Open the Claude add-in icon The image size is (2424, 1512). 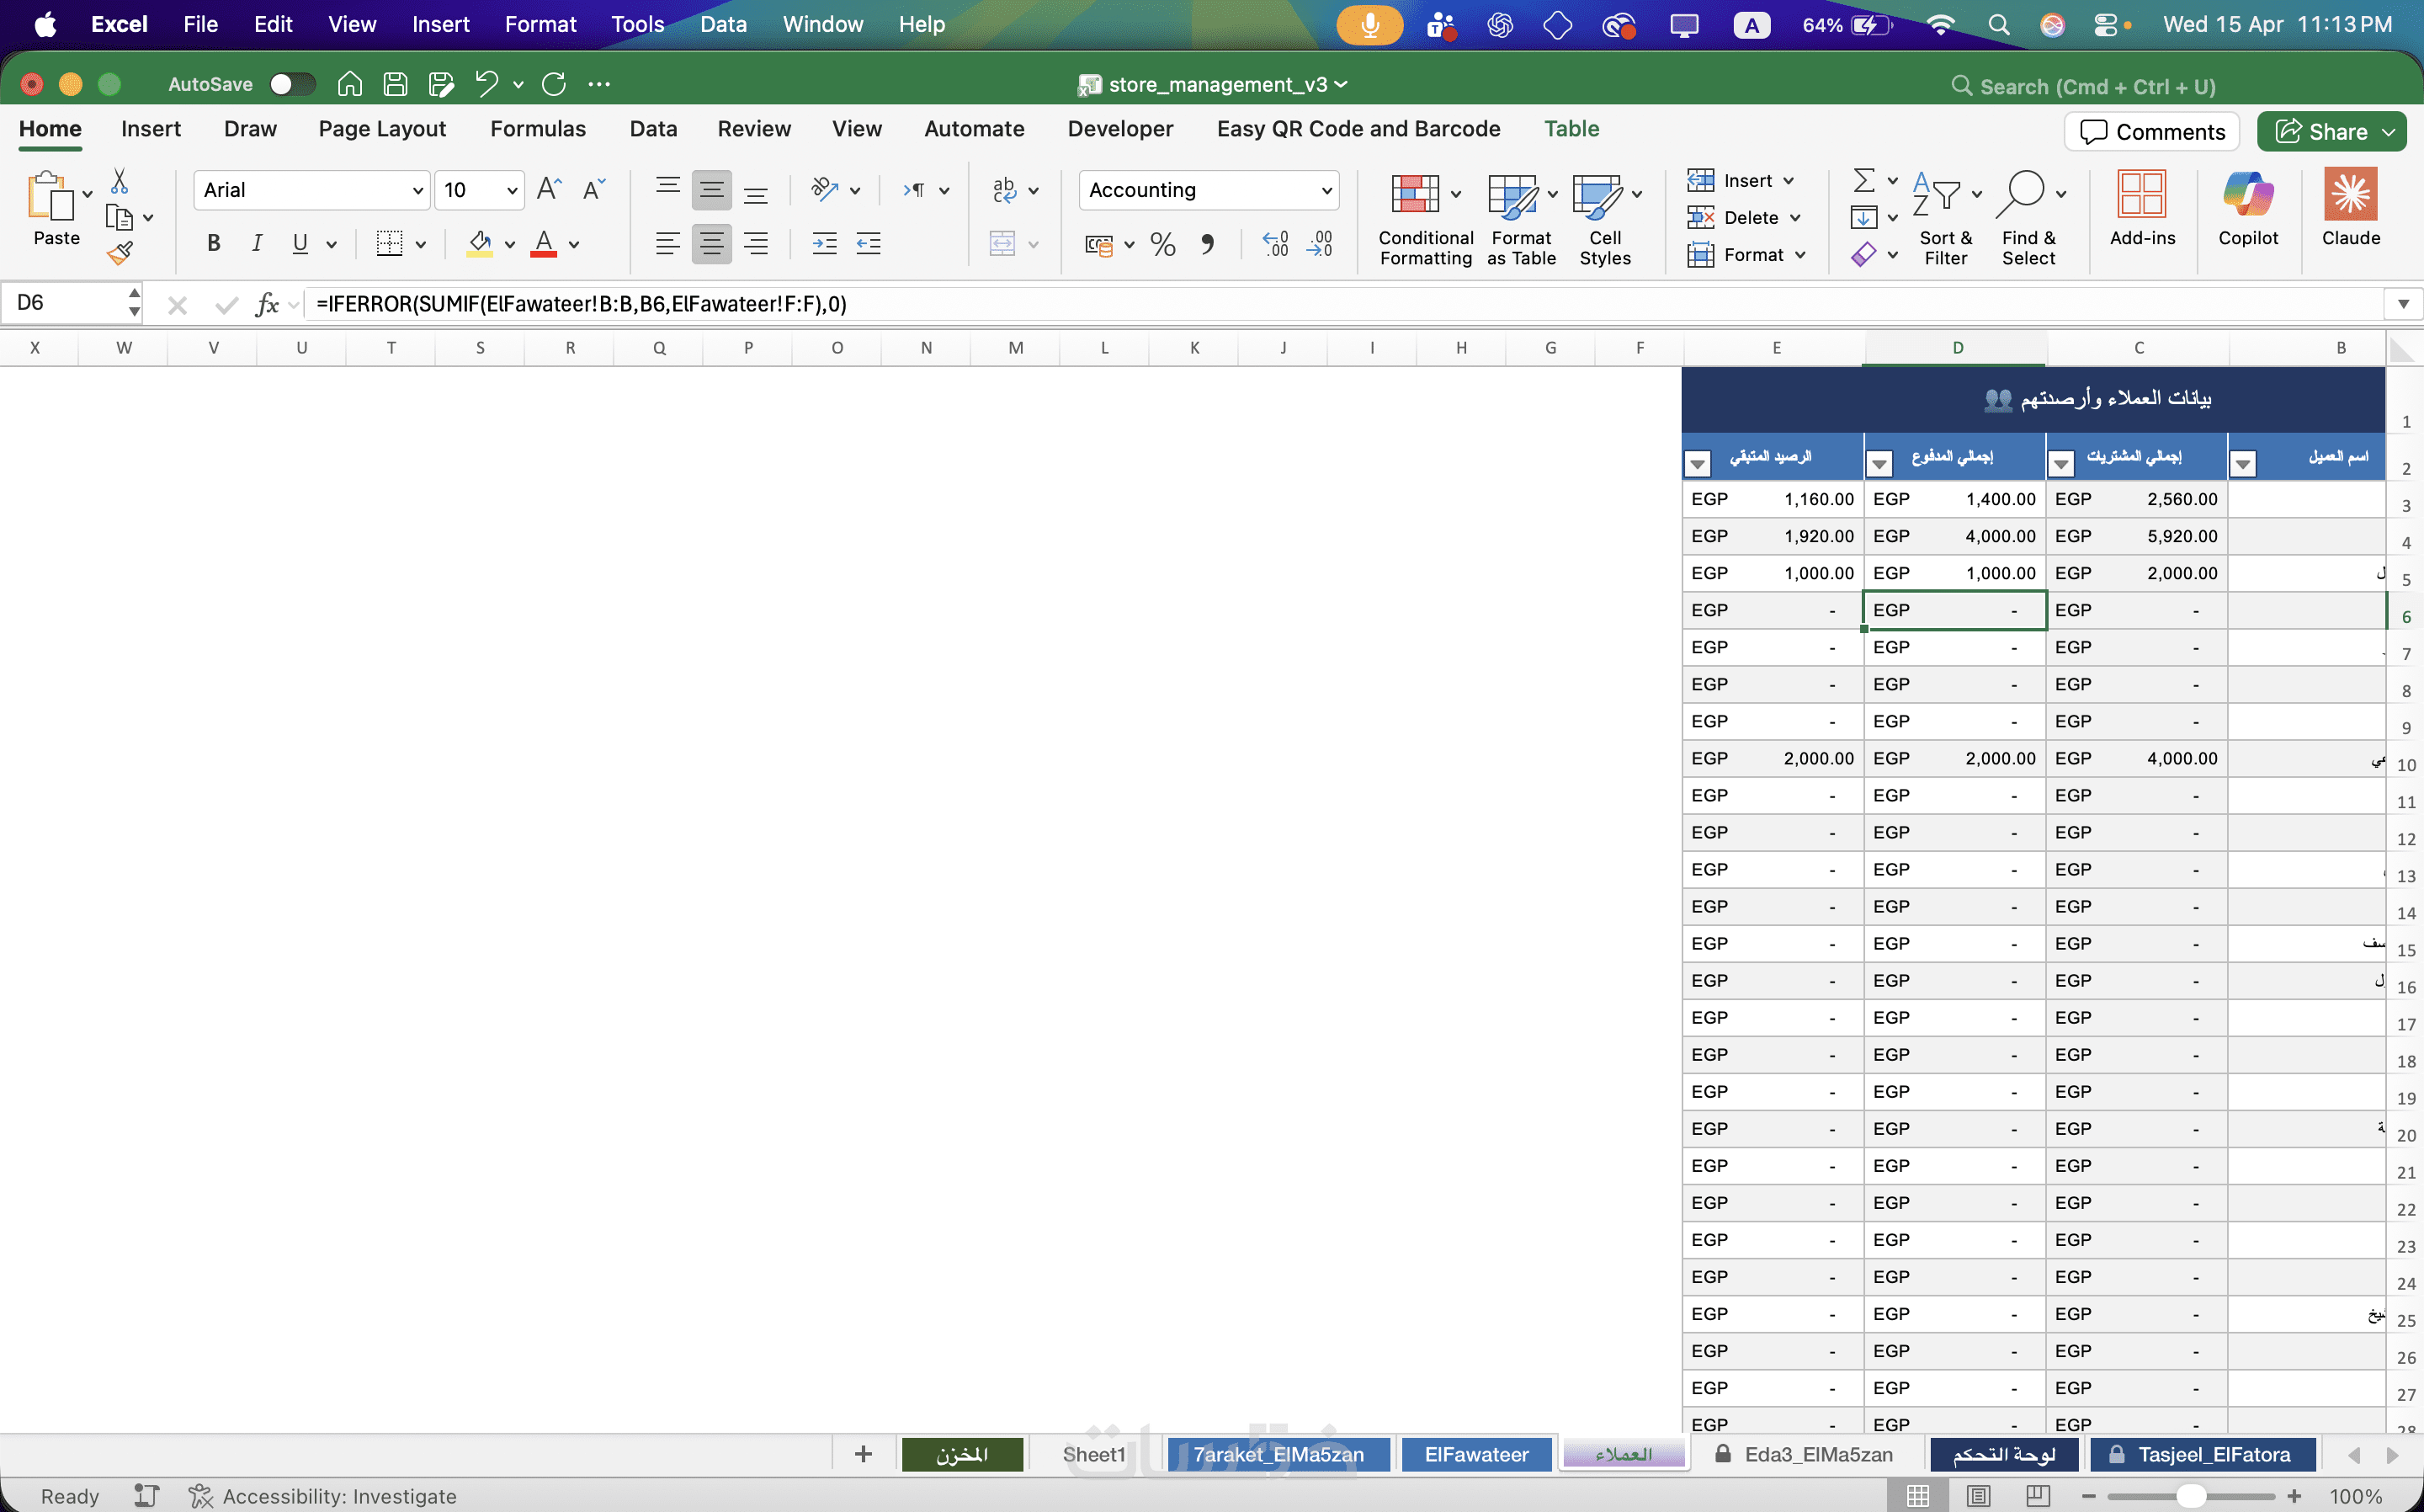2350,194
